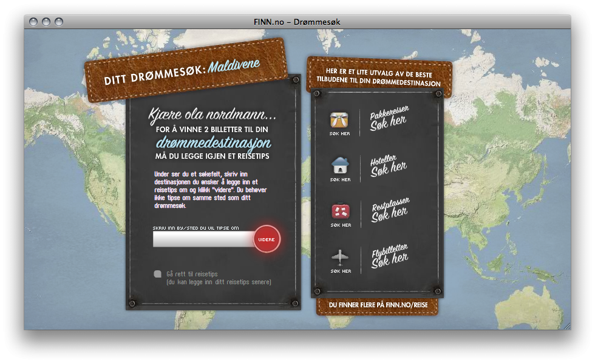Image resolution: width=595 pixels, height=363 pixels.
Task: Click the "Gå rett til reisetips" label text
Action: 192,274
